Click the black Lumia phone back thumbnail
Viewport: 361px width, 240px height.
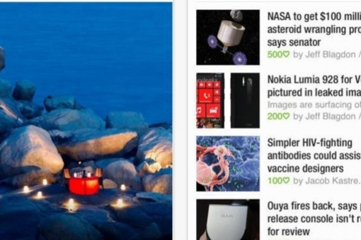point(245,100)
